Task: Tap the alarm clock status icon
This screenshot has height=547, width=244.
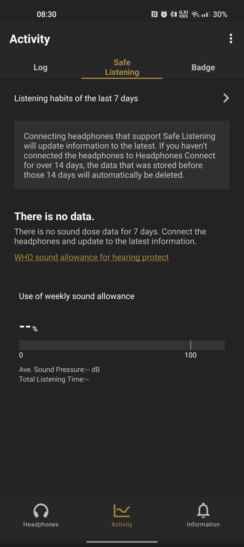Action: (164, 14)
